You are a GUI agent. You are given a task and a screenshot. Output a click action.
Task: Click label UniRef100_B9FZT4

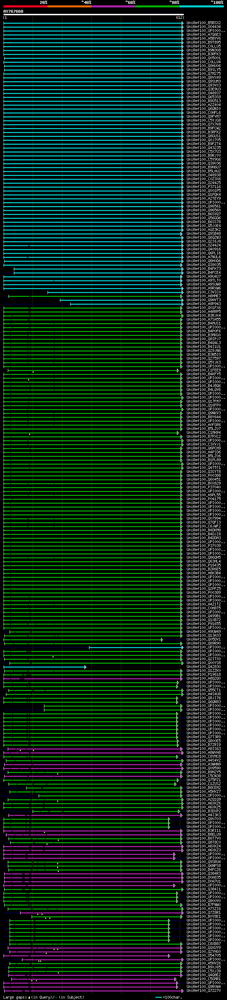pos(204,144)
